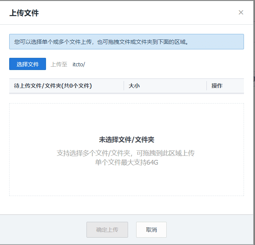Click the itcto/ destination path
The width and height of the screenshot is (255, 245).
[79, 64]
